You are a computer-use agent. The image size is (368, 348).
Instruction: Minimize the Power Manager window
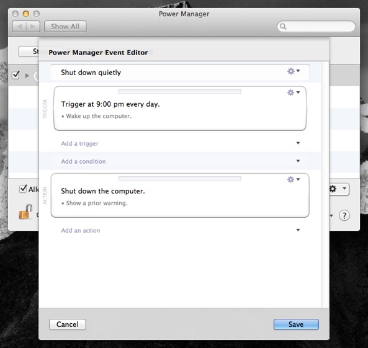click(x=26, y=14)
